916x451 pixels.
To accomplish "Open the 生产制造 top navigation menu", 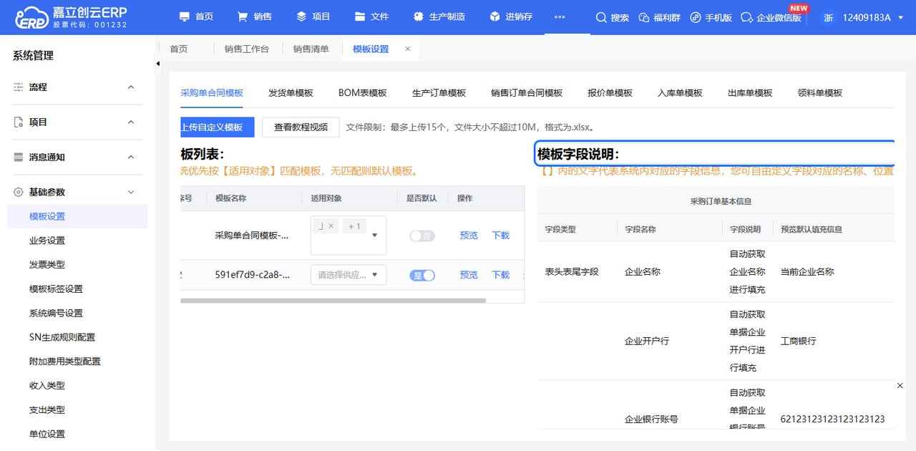I will point(439,16).
